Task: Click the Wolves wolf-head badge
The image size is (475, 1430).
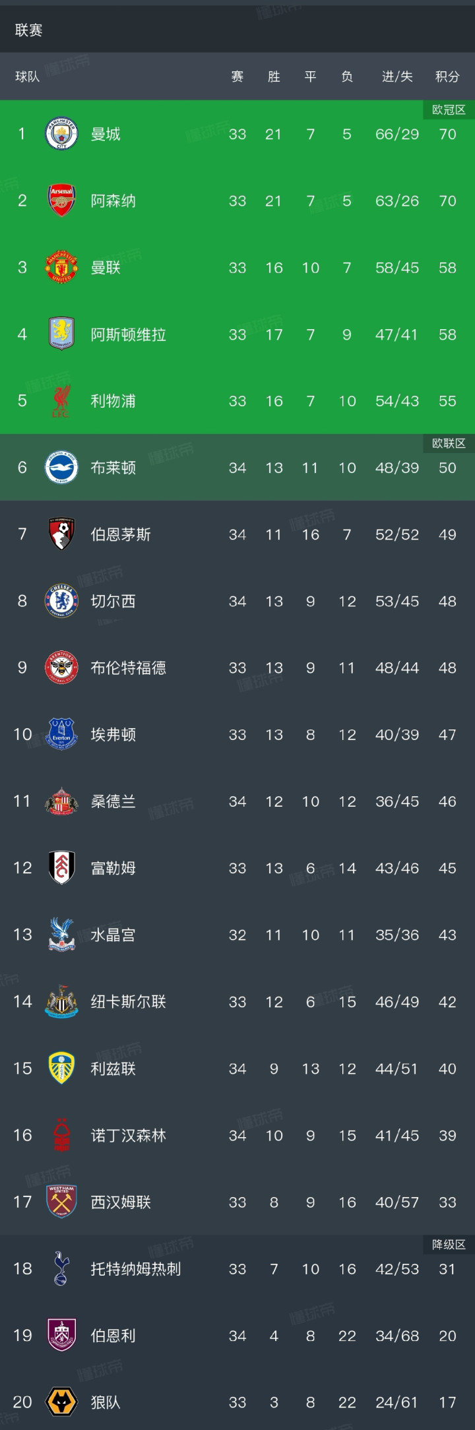Action: pos(61,1402)
